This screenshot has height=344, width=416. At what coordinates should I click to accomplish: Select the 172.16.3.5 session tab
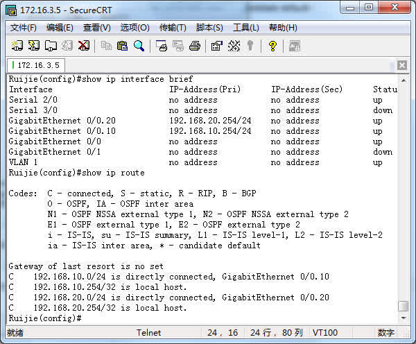[x=36, y=65]
